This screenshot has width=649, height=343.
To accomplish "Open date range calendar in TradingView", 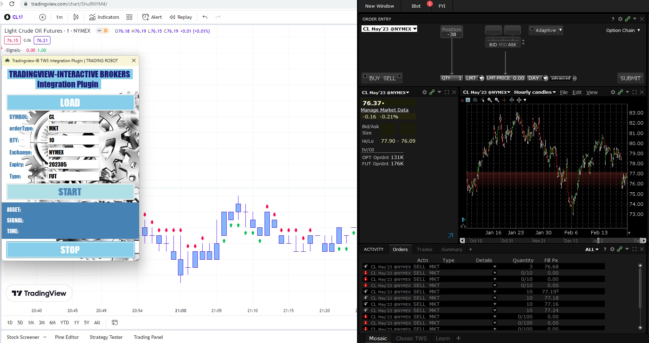I will [114, 323].
